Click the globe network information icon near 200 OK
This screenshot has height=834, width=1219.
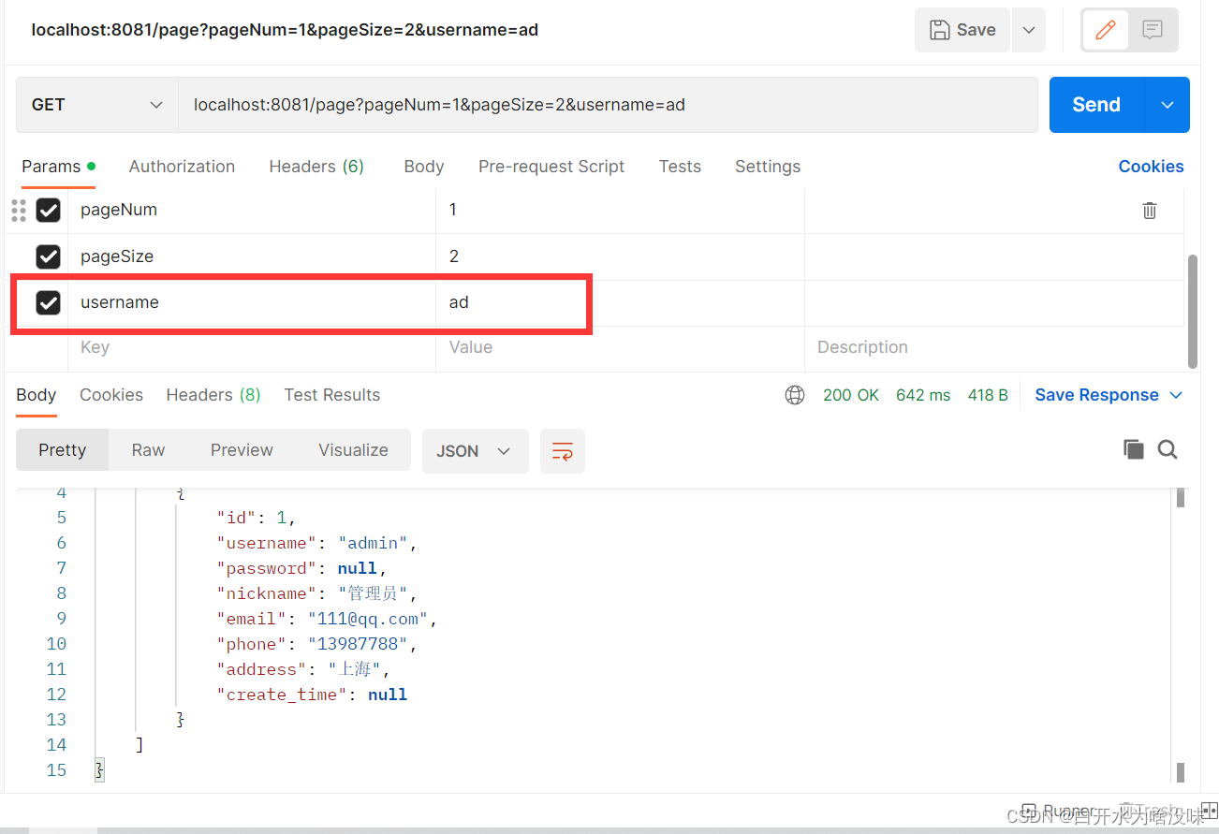click(x=795, y=394)
